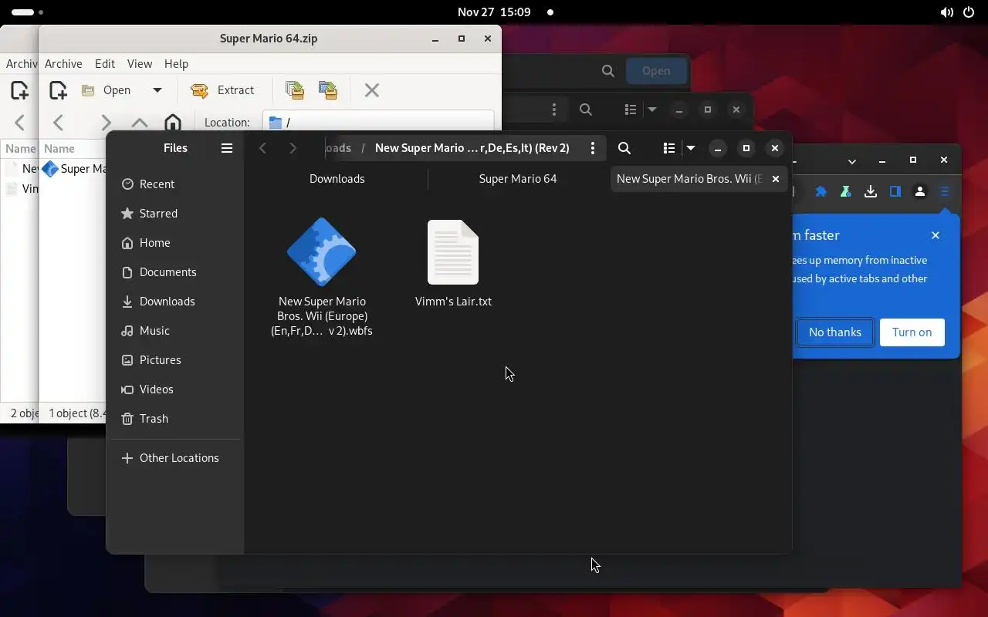This screenshot has width=988, height=617.
Task: Click No thanks in browser popup
Action: [x=835, y=332]
